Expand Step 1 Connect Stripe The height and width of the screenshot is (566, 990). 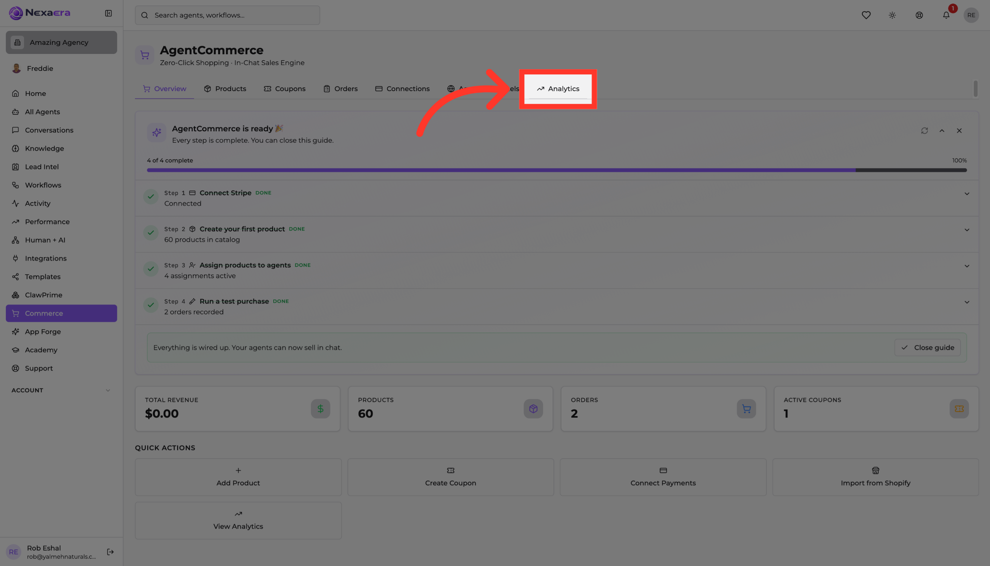[967, 194]
